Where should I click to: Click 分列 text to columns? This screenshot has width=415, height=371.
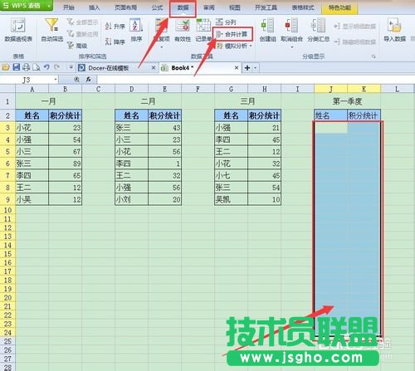226,22
